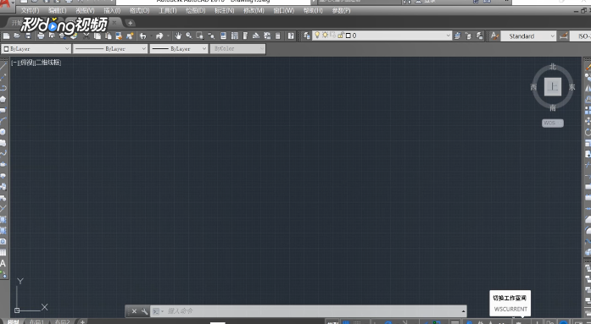Image resolution: width=591 pixels, height=324 pixels.
Task: Toggle layer 0 lock padlock icon
Action: pyautogui.click(x=340, y=36)
